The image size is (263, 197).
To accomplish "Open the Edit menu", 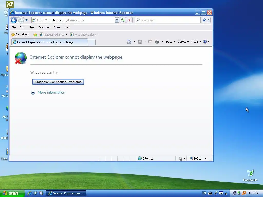I will tap(22, 27).
